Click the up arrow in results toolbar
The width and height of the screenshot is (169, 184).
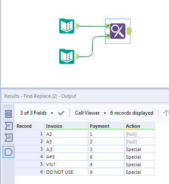(166, 113)
